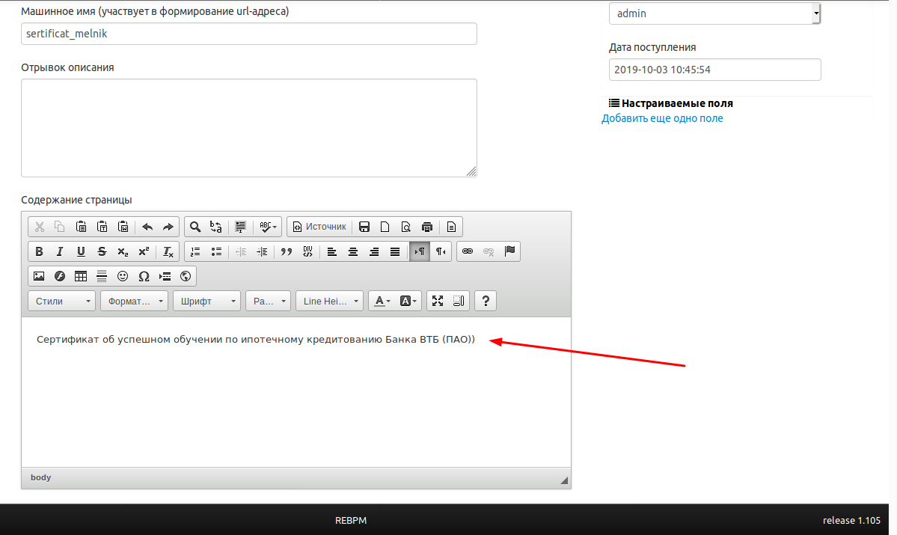
Task: Align text left
Action: [332, 251]
